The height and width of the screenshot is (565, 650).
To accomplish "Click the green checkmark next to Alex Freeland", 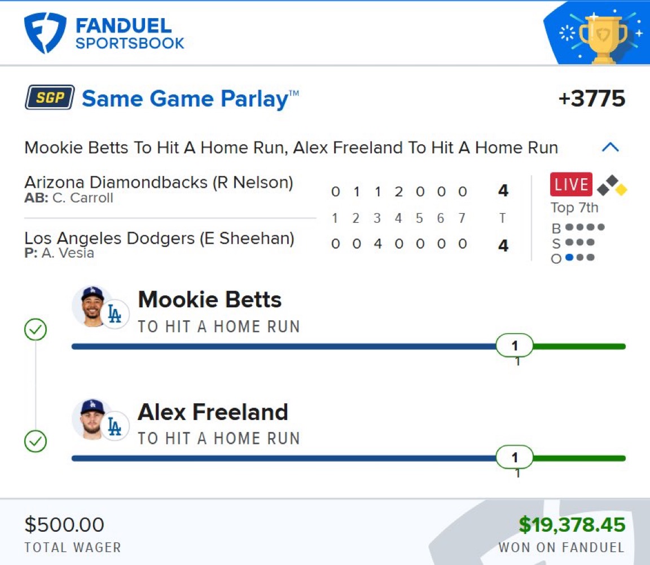I will [x=35, y=442].
